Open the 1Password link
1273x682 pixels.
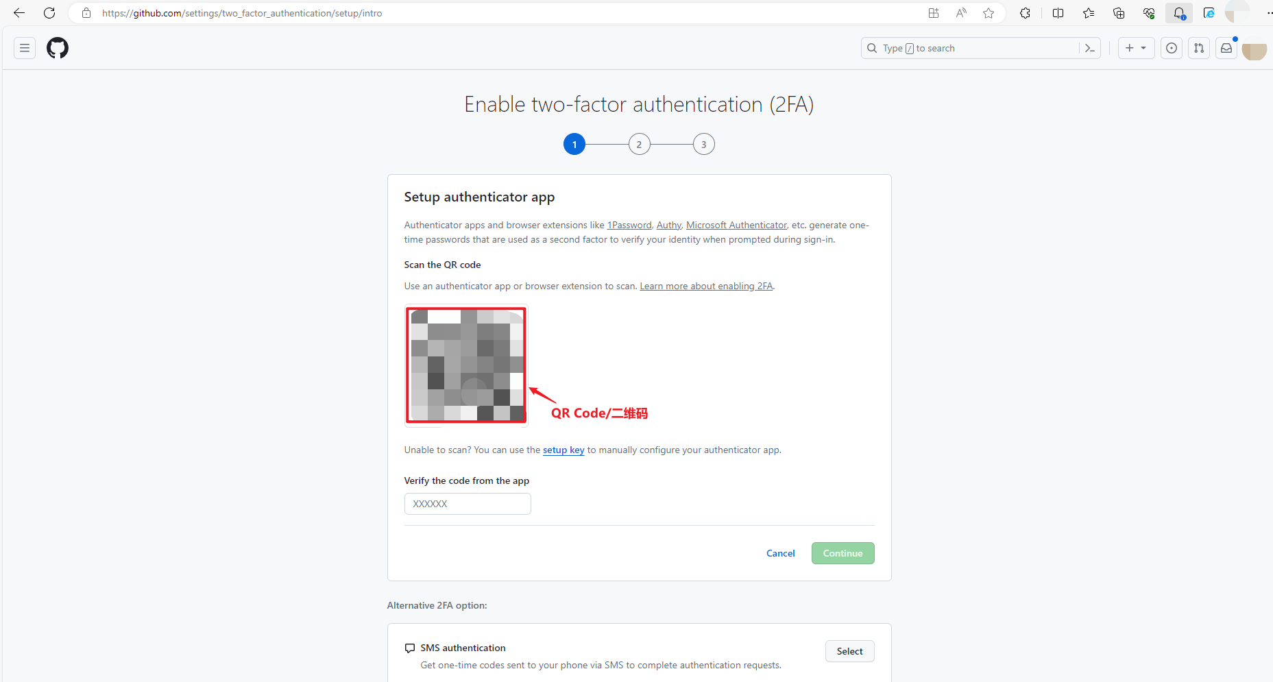(629, 225)
